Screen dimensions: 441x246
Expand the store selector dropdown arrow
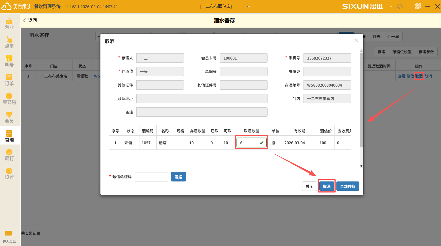(248, 7)
